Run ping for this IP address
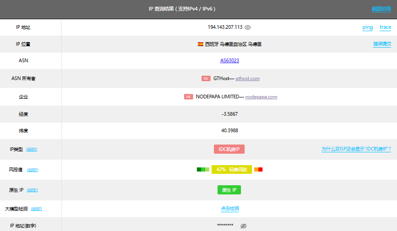This screenshot has width=397, height=231. point(368,27)
